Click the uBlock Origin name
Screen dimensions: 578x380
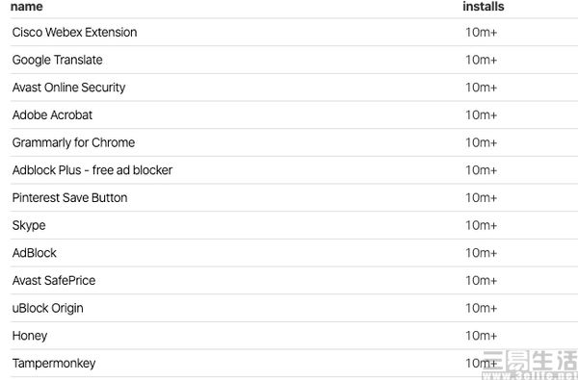pos(47,308)
